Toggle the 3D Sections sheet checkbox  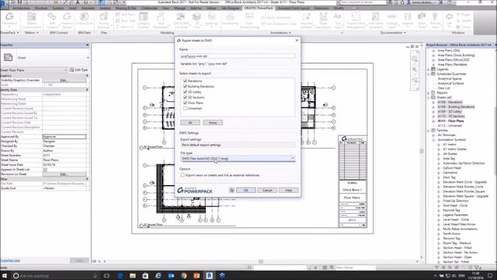(185, 97)
